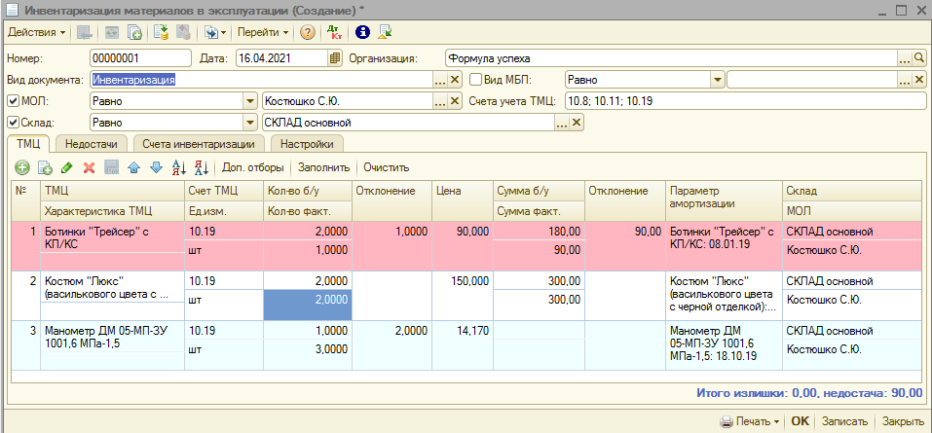Click the Заполнить button
932x433 pixels.
(323, 167)
